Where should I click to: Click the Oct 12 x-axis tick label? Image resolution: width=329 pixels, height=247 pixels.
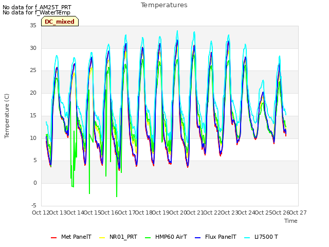pyautogui.click(x=41, y=213)
